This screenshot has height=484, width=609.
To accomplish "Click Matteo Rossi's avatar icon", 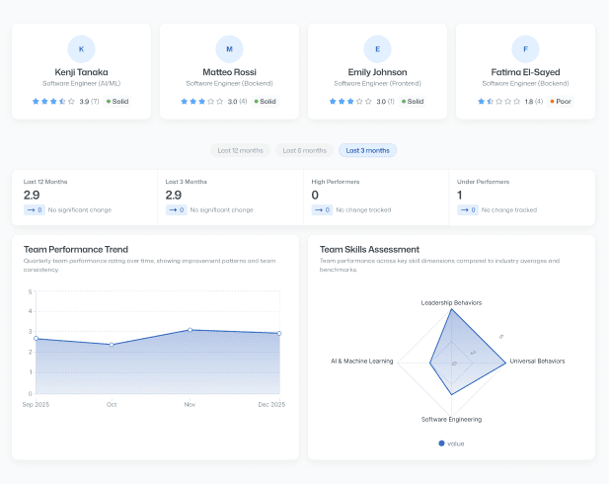I will [x=229, y=48].
